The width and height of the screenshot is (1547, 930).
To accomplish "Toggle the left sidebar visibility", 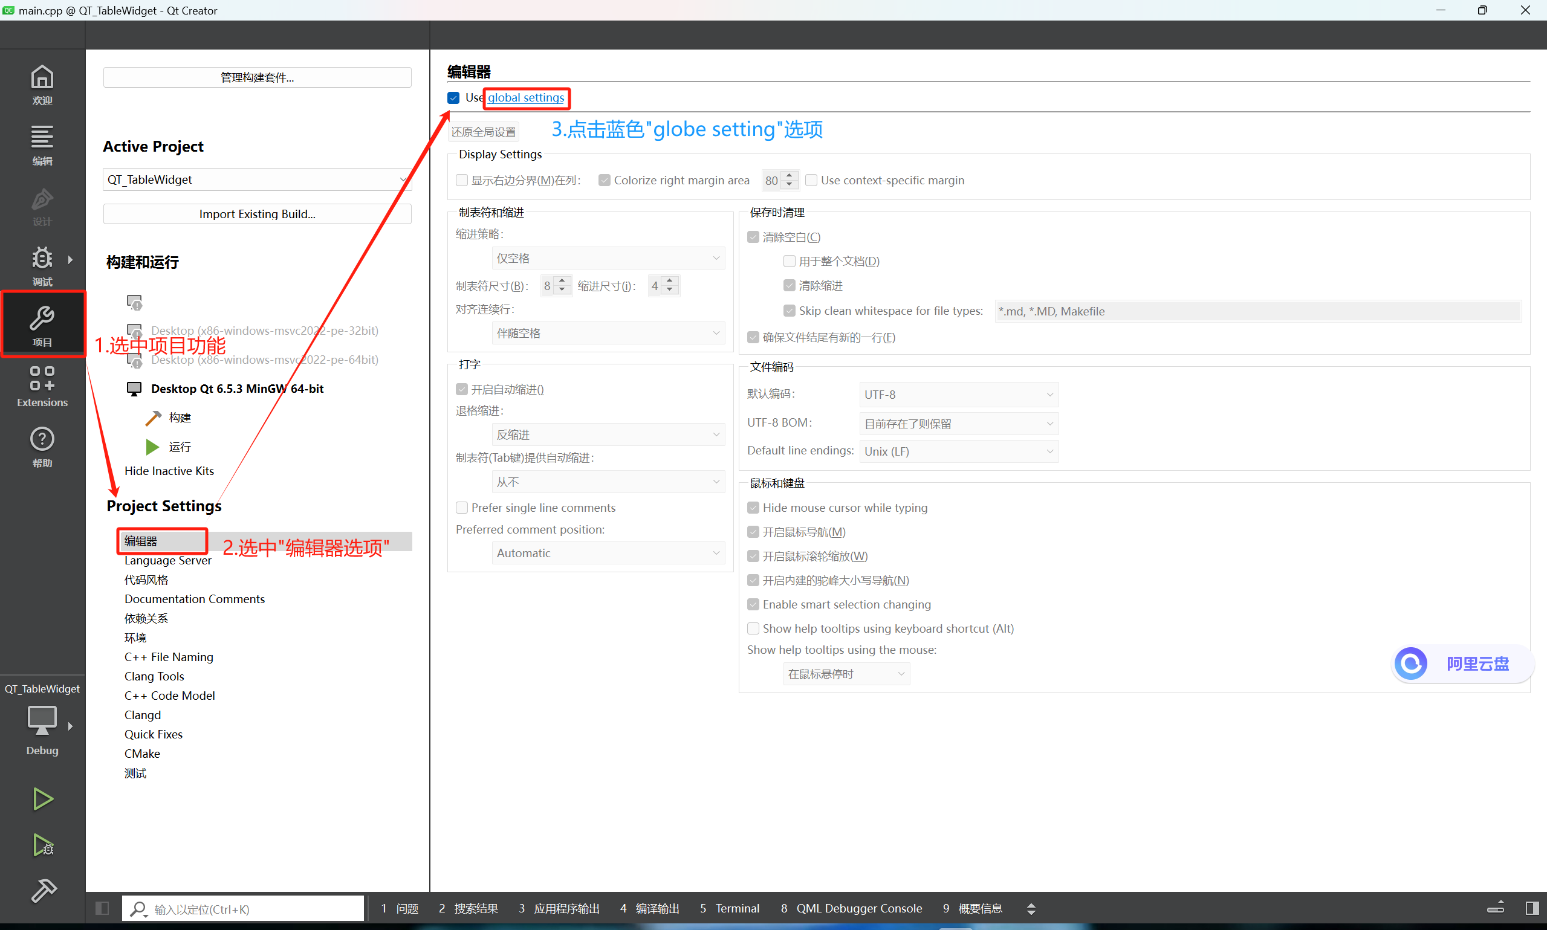I will (x=102, y=908).
